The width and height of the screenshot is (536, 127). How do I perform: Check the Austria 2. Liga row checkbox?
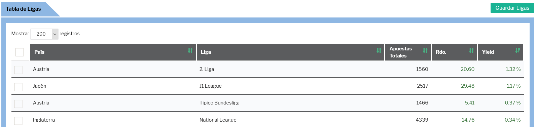pos(18,70)
